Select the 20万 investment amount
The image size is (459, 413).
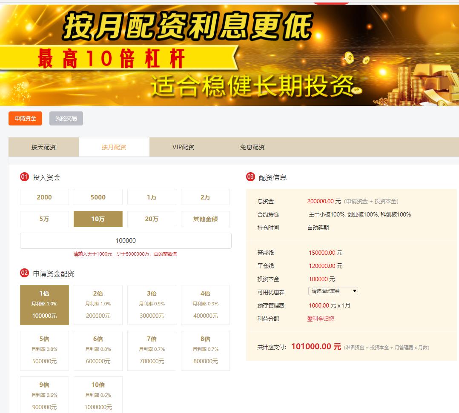click(152, 219)
